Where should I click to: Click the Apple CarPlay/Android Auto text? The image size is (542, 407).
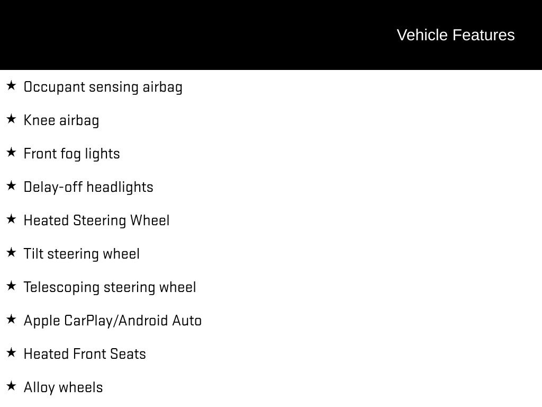pos(113,321)
